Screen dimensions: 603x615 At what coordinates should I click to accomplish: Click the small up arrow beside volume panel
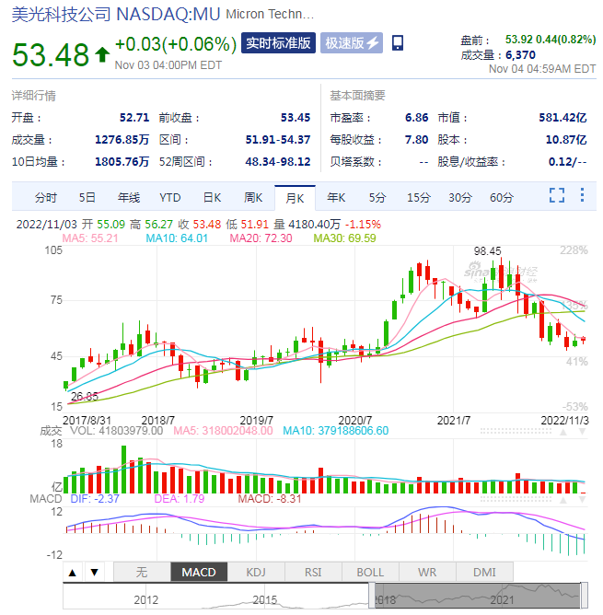point(563,432)
